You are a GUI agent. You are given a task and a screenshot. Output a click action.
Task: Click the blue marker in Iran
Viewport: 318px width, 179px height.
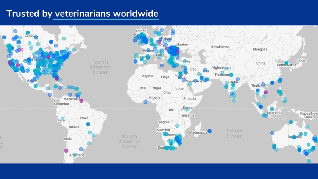pyautogui.click(x=206, y=71)
